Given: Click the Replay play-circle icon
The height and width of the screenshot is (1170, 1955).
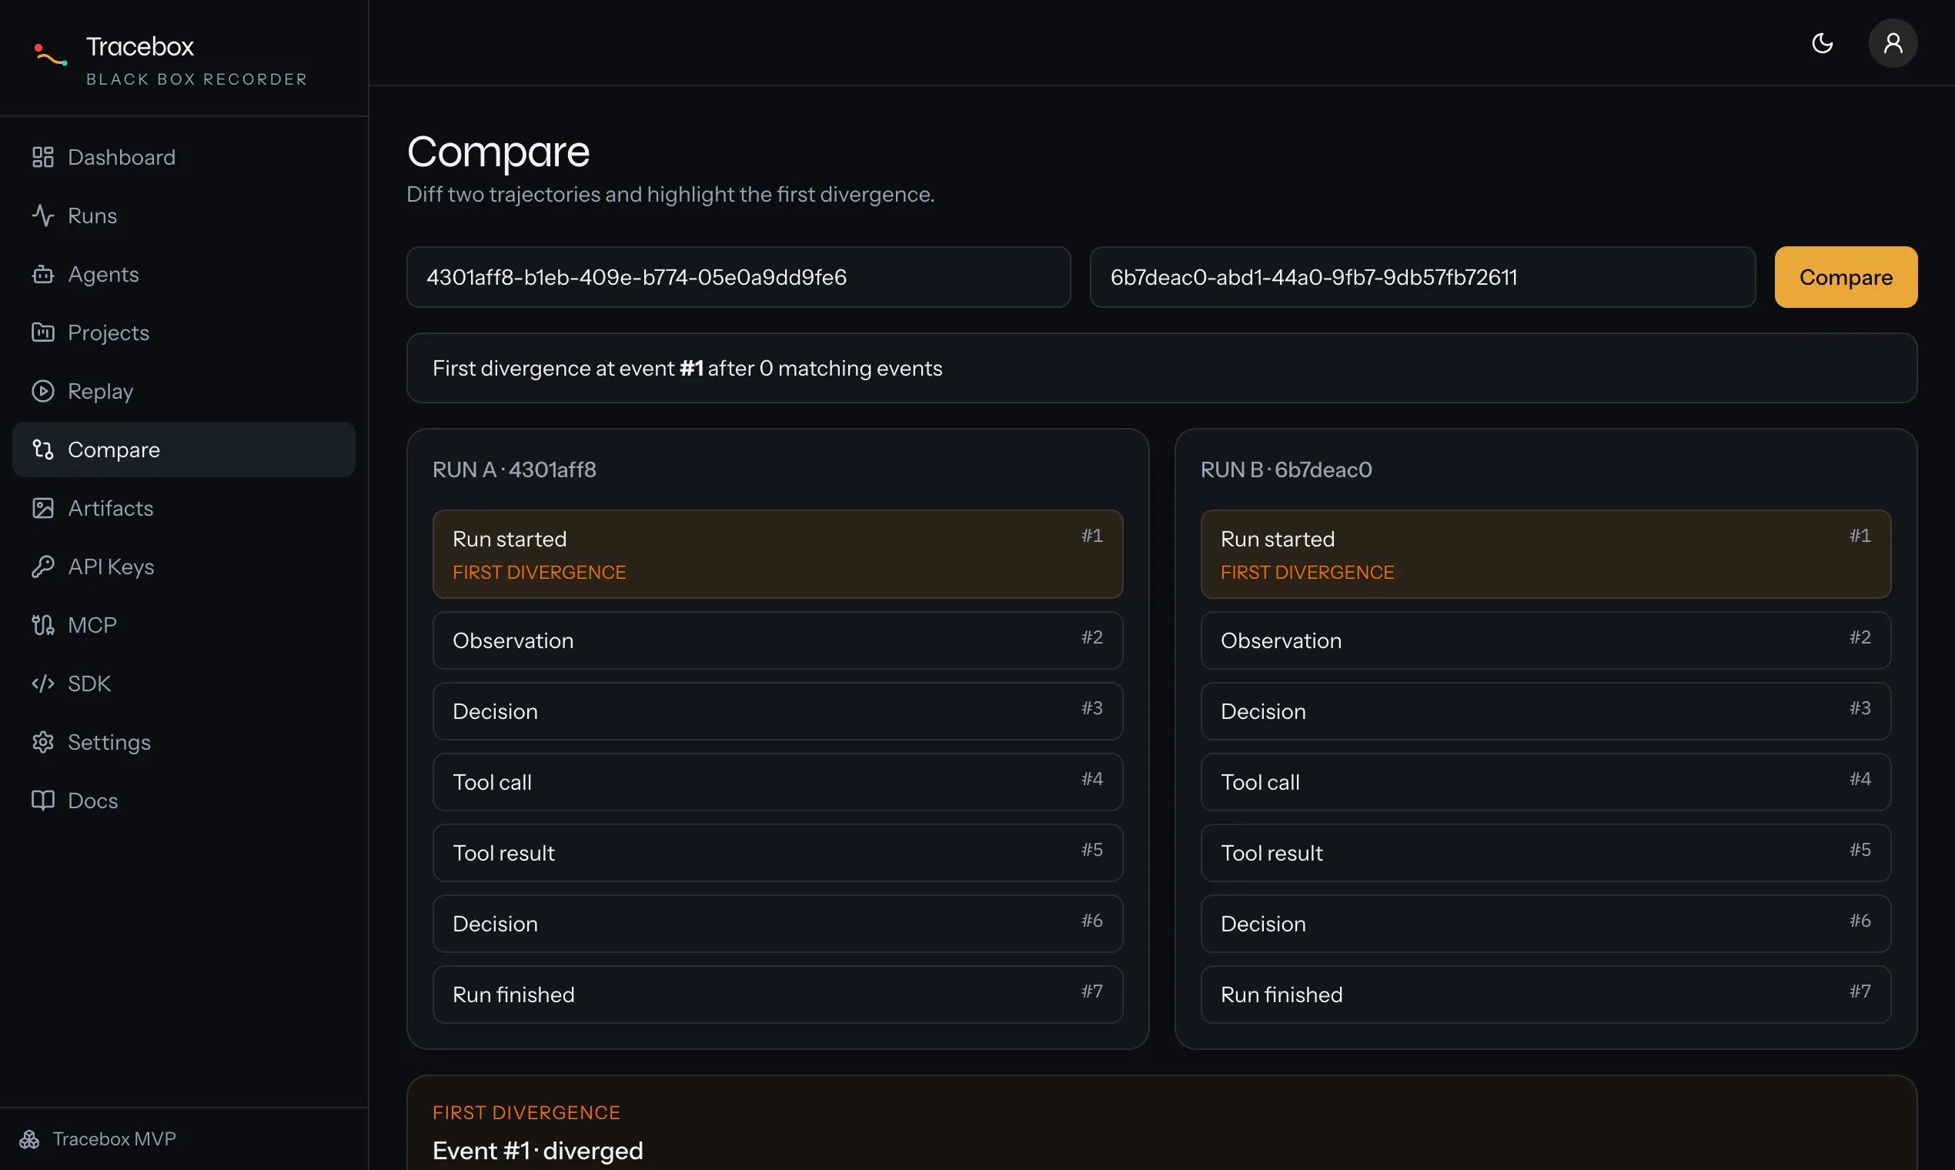Looking at the screenshot, I should [x=42, y=391].
